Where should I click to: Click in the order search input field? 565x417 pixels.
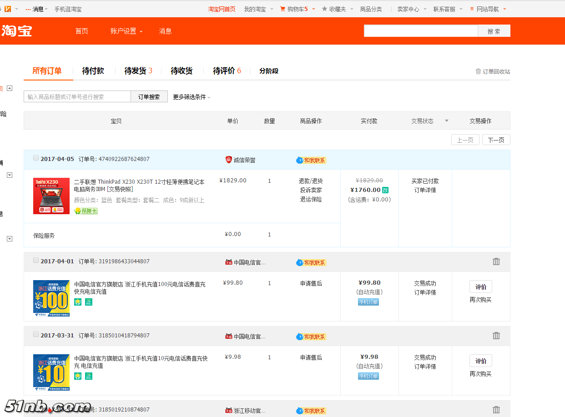(x=77, y=97)
